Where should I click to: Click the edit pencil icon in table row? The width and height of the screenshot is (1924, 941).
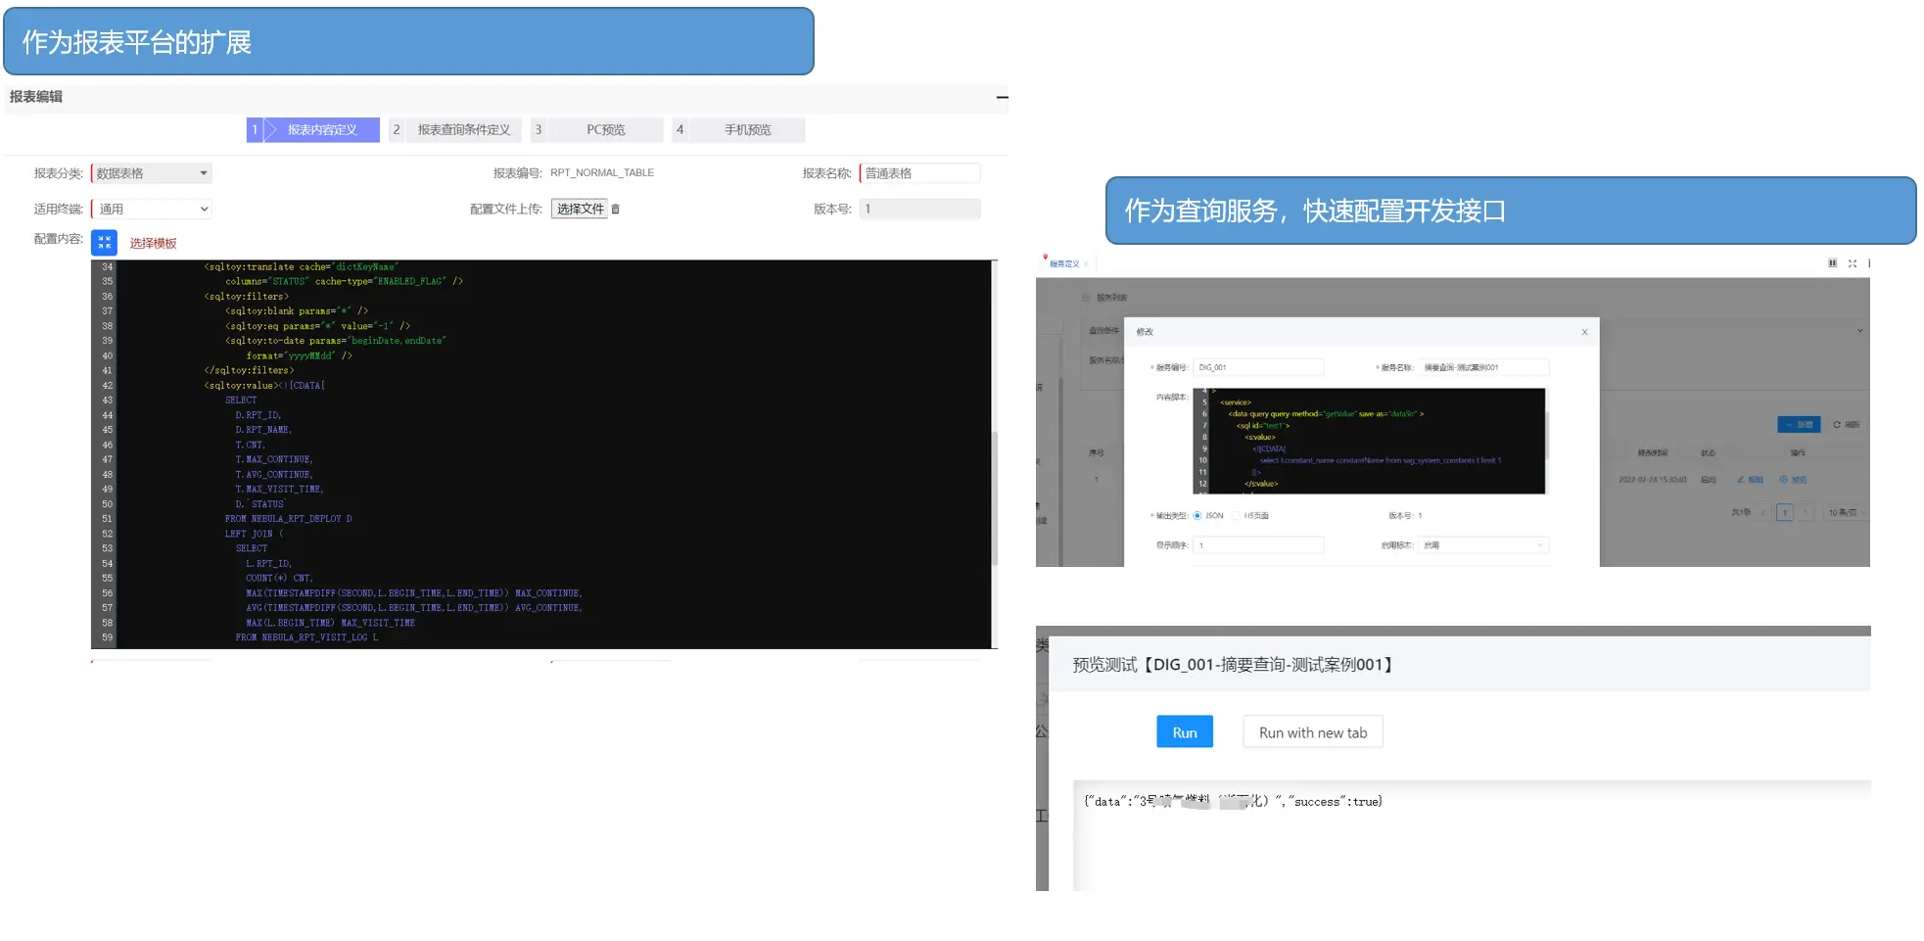[x=1750, y=480]
